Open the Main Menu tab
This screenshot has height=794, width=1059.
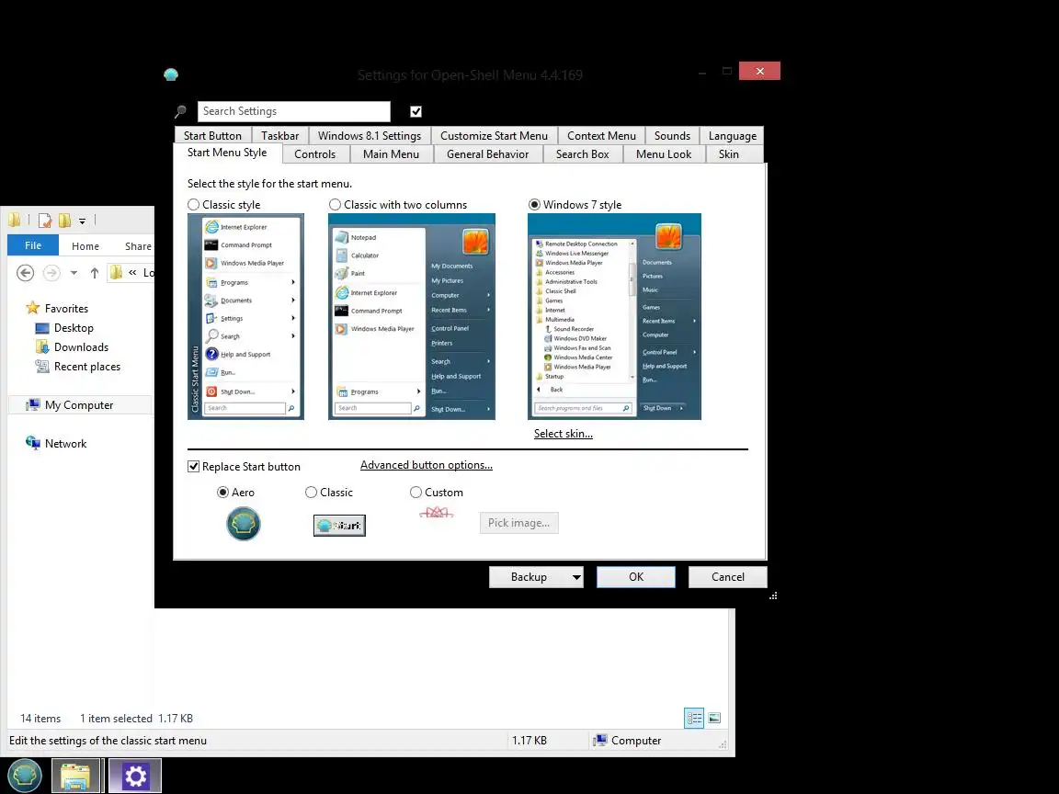click(x=391, y=154)
